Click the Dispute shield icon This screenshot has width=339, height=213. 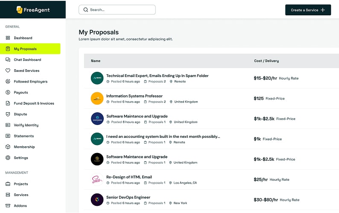[8, 114]
